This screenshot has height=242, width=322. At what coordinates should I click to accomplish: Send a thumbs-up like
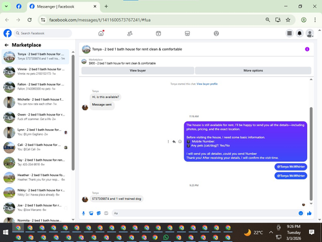[309, 213]
